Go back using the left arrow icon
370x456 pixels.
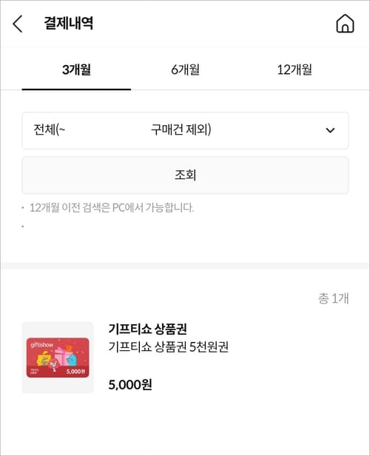(18, 24)
